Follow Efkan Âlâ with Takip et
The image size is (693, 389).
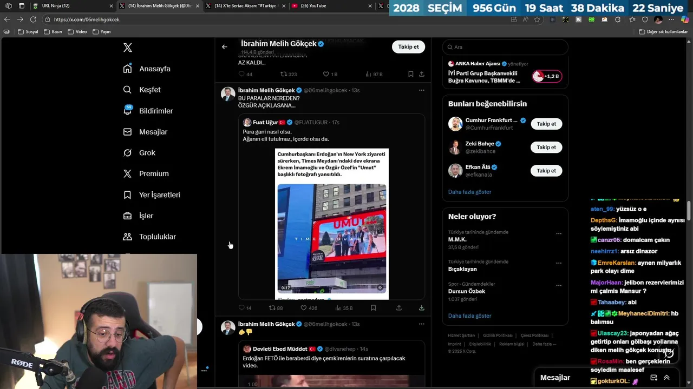click(546, 171)
